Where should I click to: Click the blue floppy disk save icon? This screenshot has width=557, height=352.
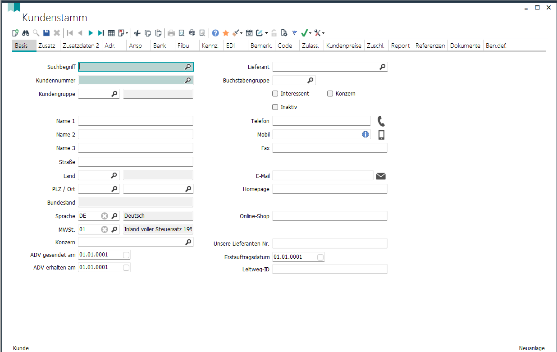tap(46, 33)
